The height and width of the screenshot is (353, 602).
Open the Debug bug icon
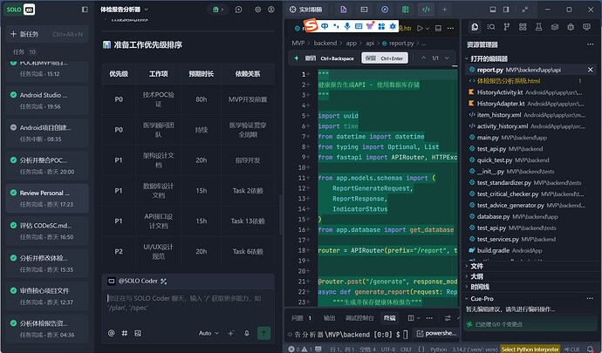(x=571, y=26)
